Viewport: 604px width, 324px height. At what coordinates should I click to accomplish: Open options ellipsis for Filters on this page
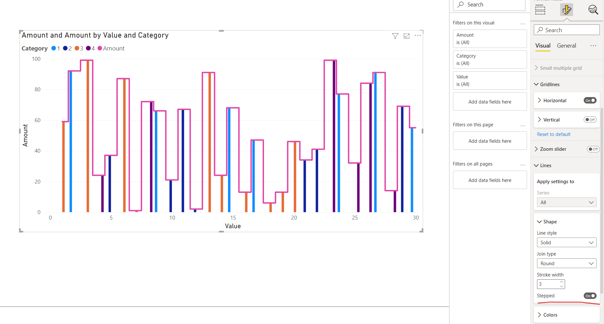point(523,125)
